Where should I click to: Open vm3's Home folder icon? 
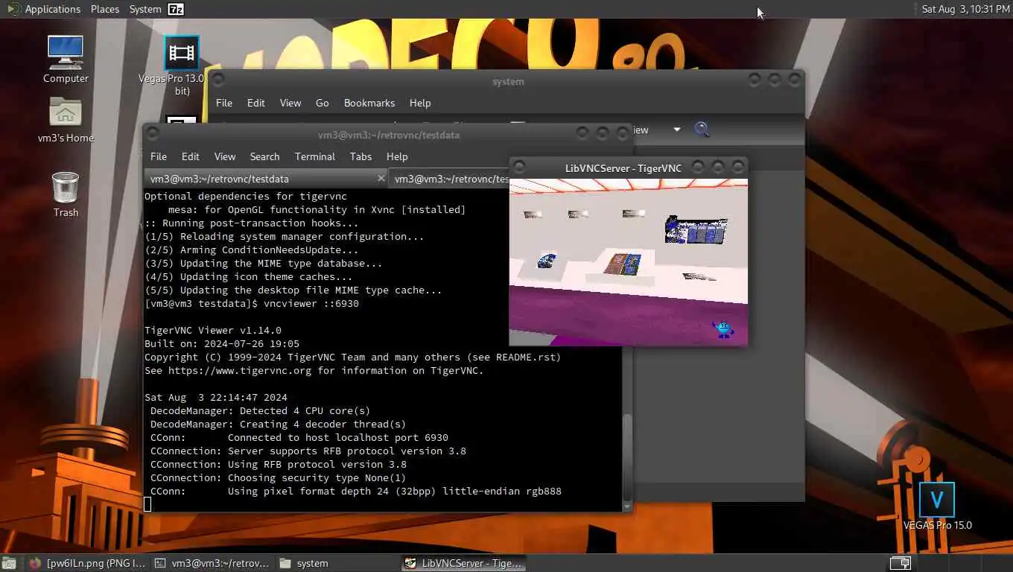[66, 119]
